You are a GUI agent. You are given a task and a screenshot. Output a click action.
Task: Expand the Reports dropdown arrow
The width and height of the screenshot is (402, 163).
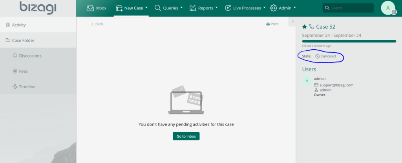coord(216,8)
